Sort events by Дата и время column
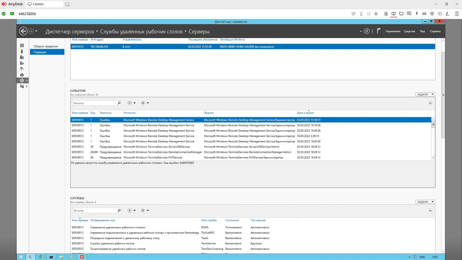The height and width of the screenshot is (260, 462). tap(305, 113)
